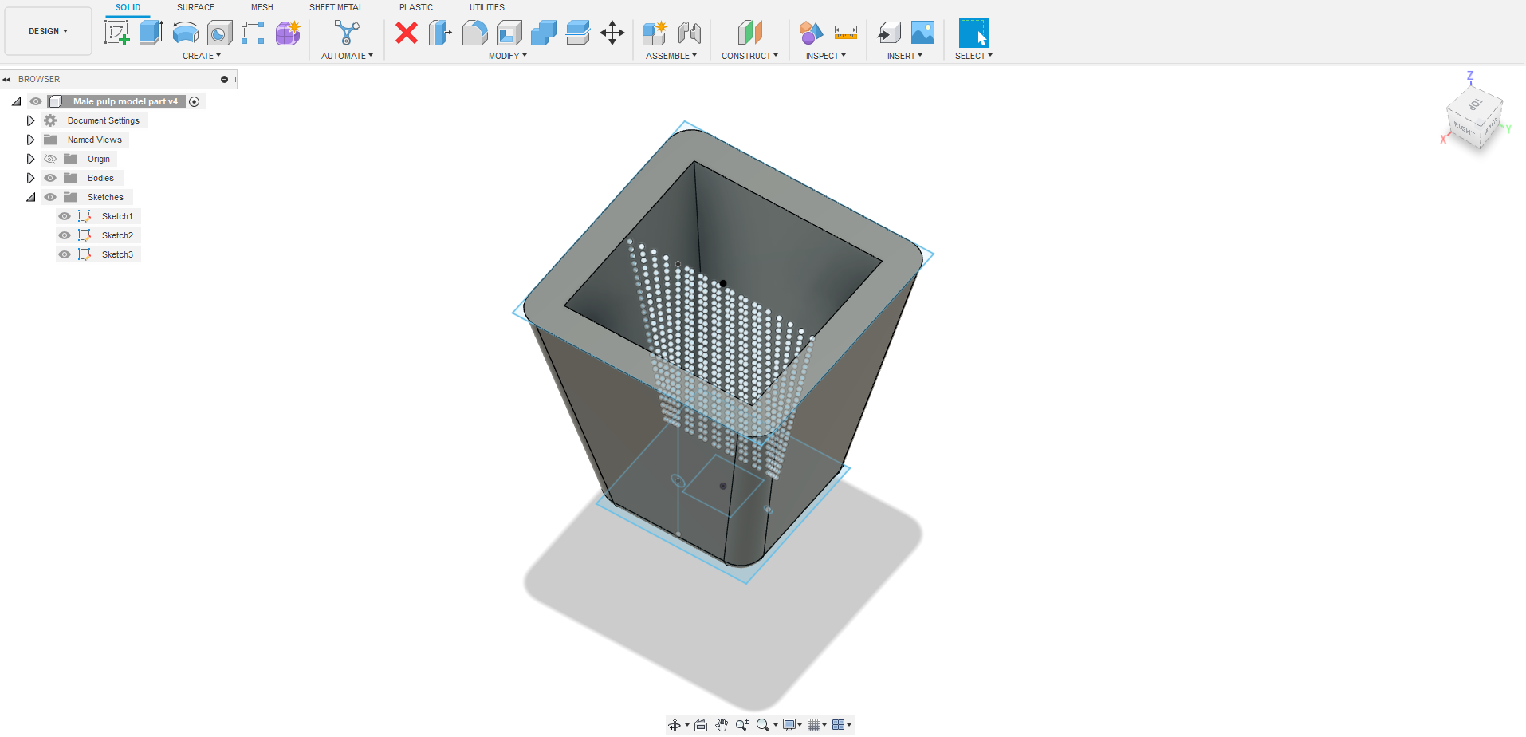Create a New Component
Image resolution: width=1526 pixels, height=737 pixels.
(x=655, y=33)
